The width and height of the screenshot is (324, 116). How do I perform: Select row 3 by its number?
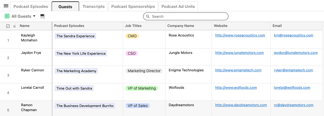[8, 75]
